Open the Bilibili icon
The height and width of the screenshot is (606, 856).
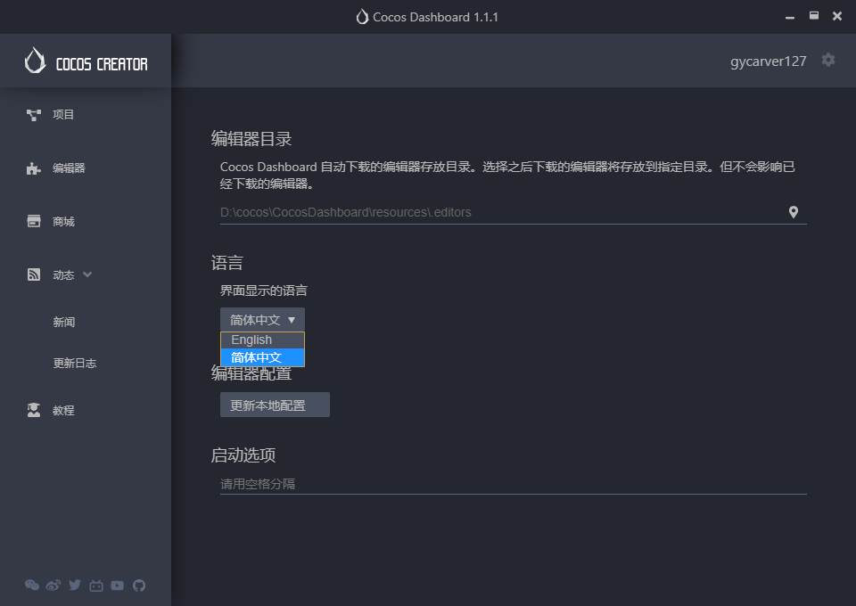(96, 586)
